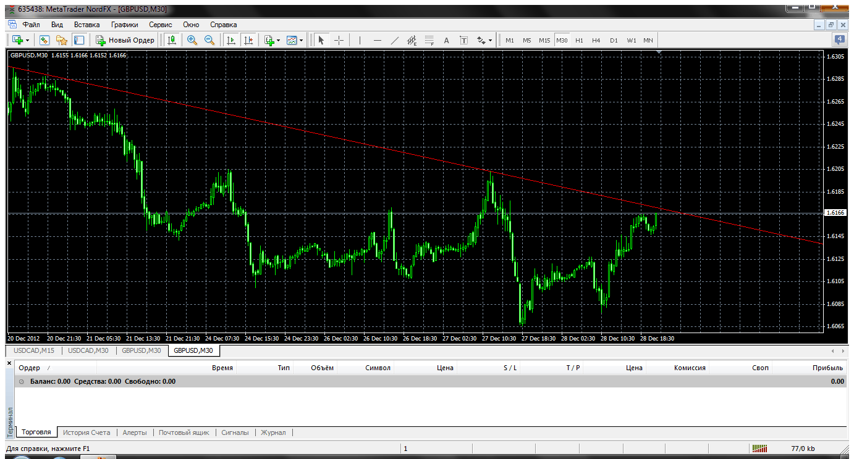This screenshot has width=854, height=459.
Task: Select the equidistant channel tool
Action: (x=412, y=40)
